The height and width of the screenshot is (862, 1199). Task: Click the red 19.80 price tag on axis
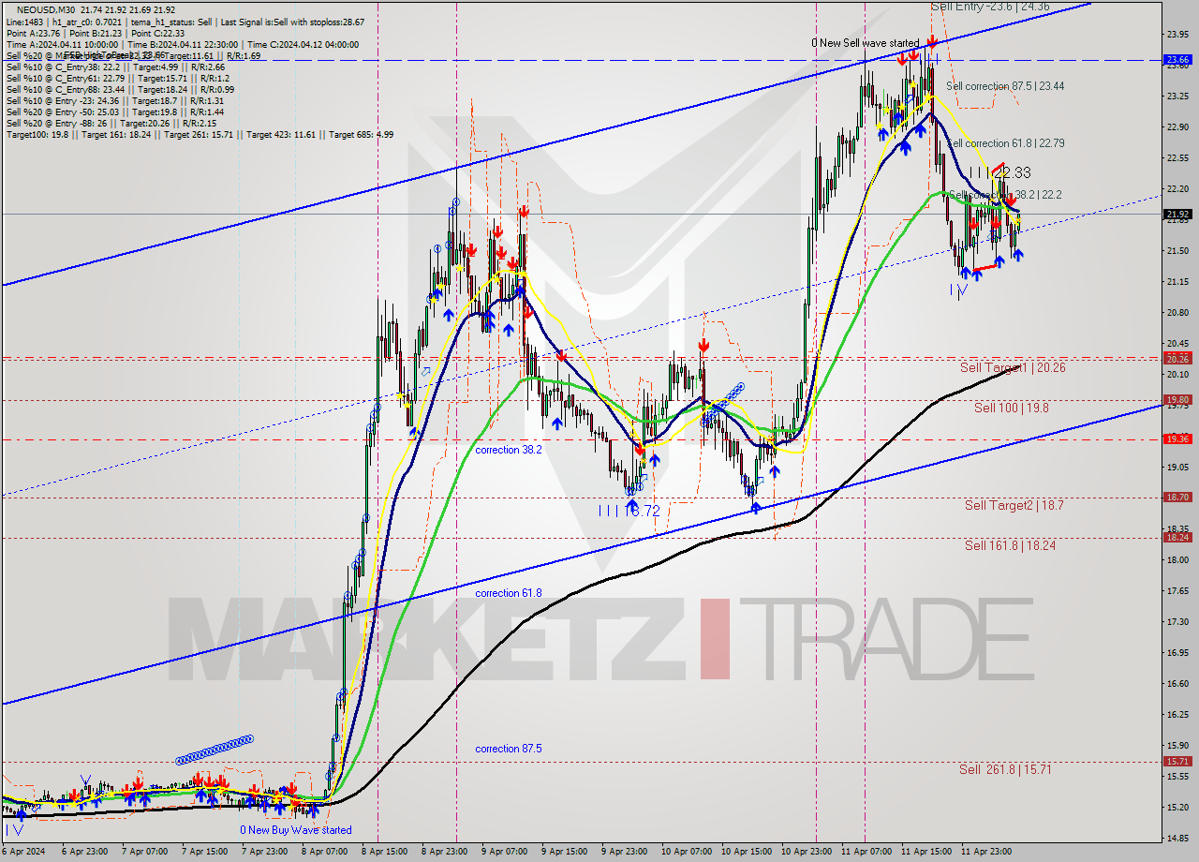(1177, 400)
